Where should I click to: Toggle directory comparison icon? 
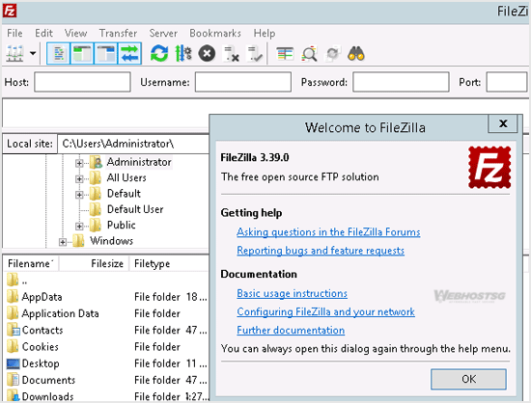pos(310,54)
